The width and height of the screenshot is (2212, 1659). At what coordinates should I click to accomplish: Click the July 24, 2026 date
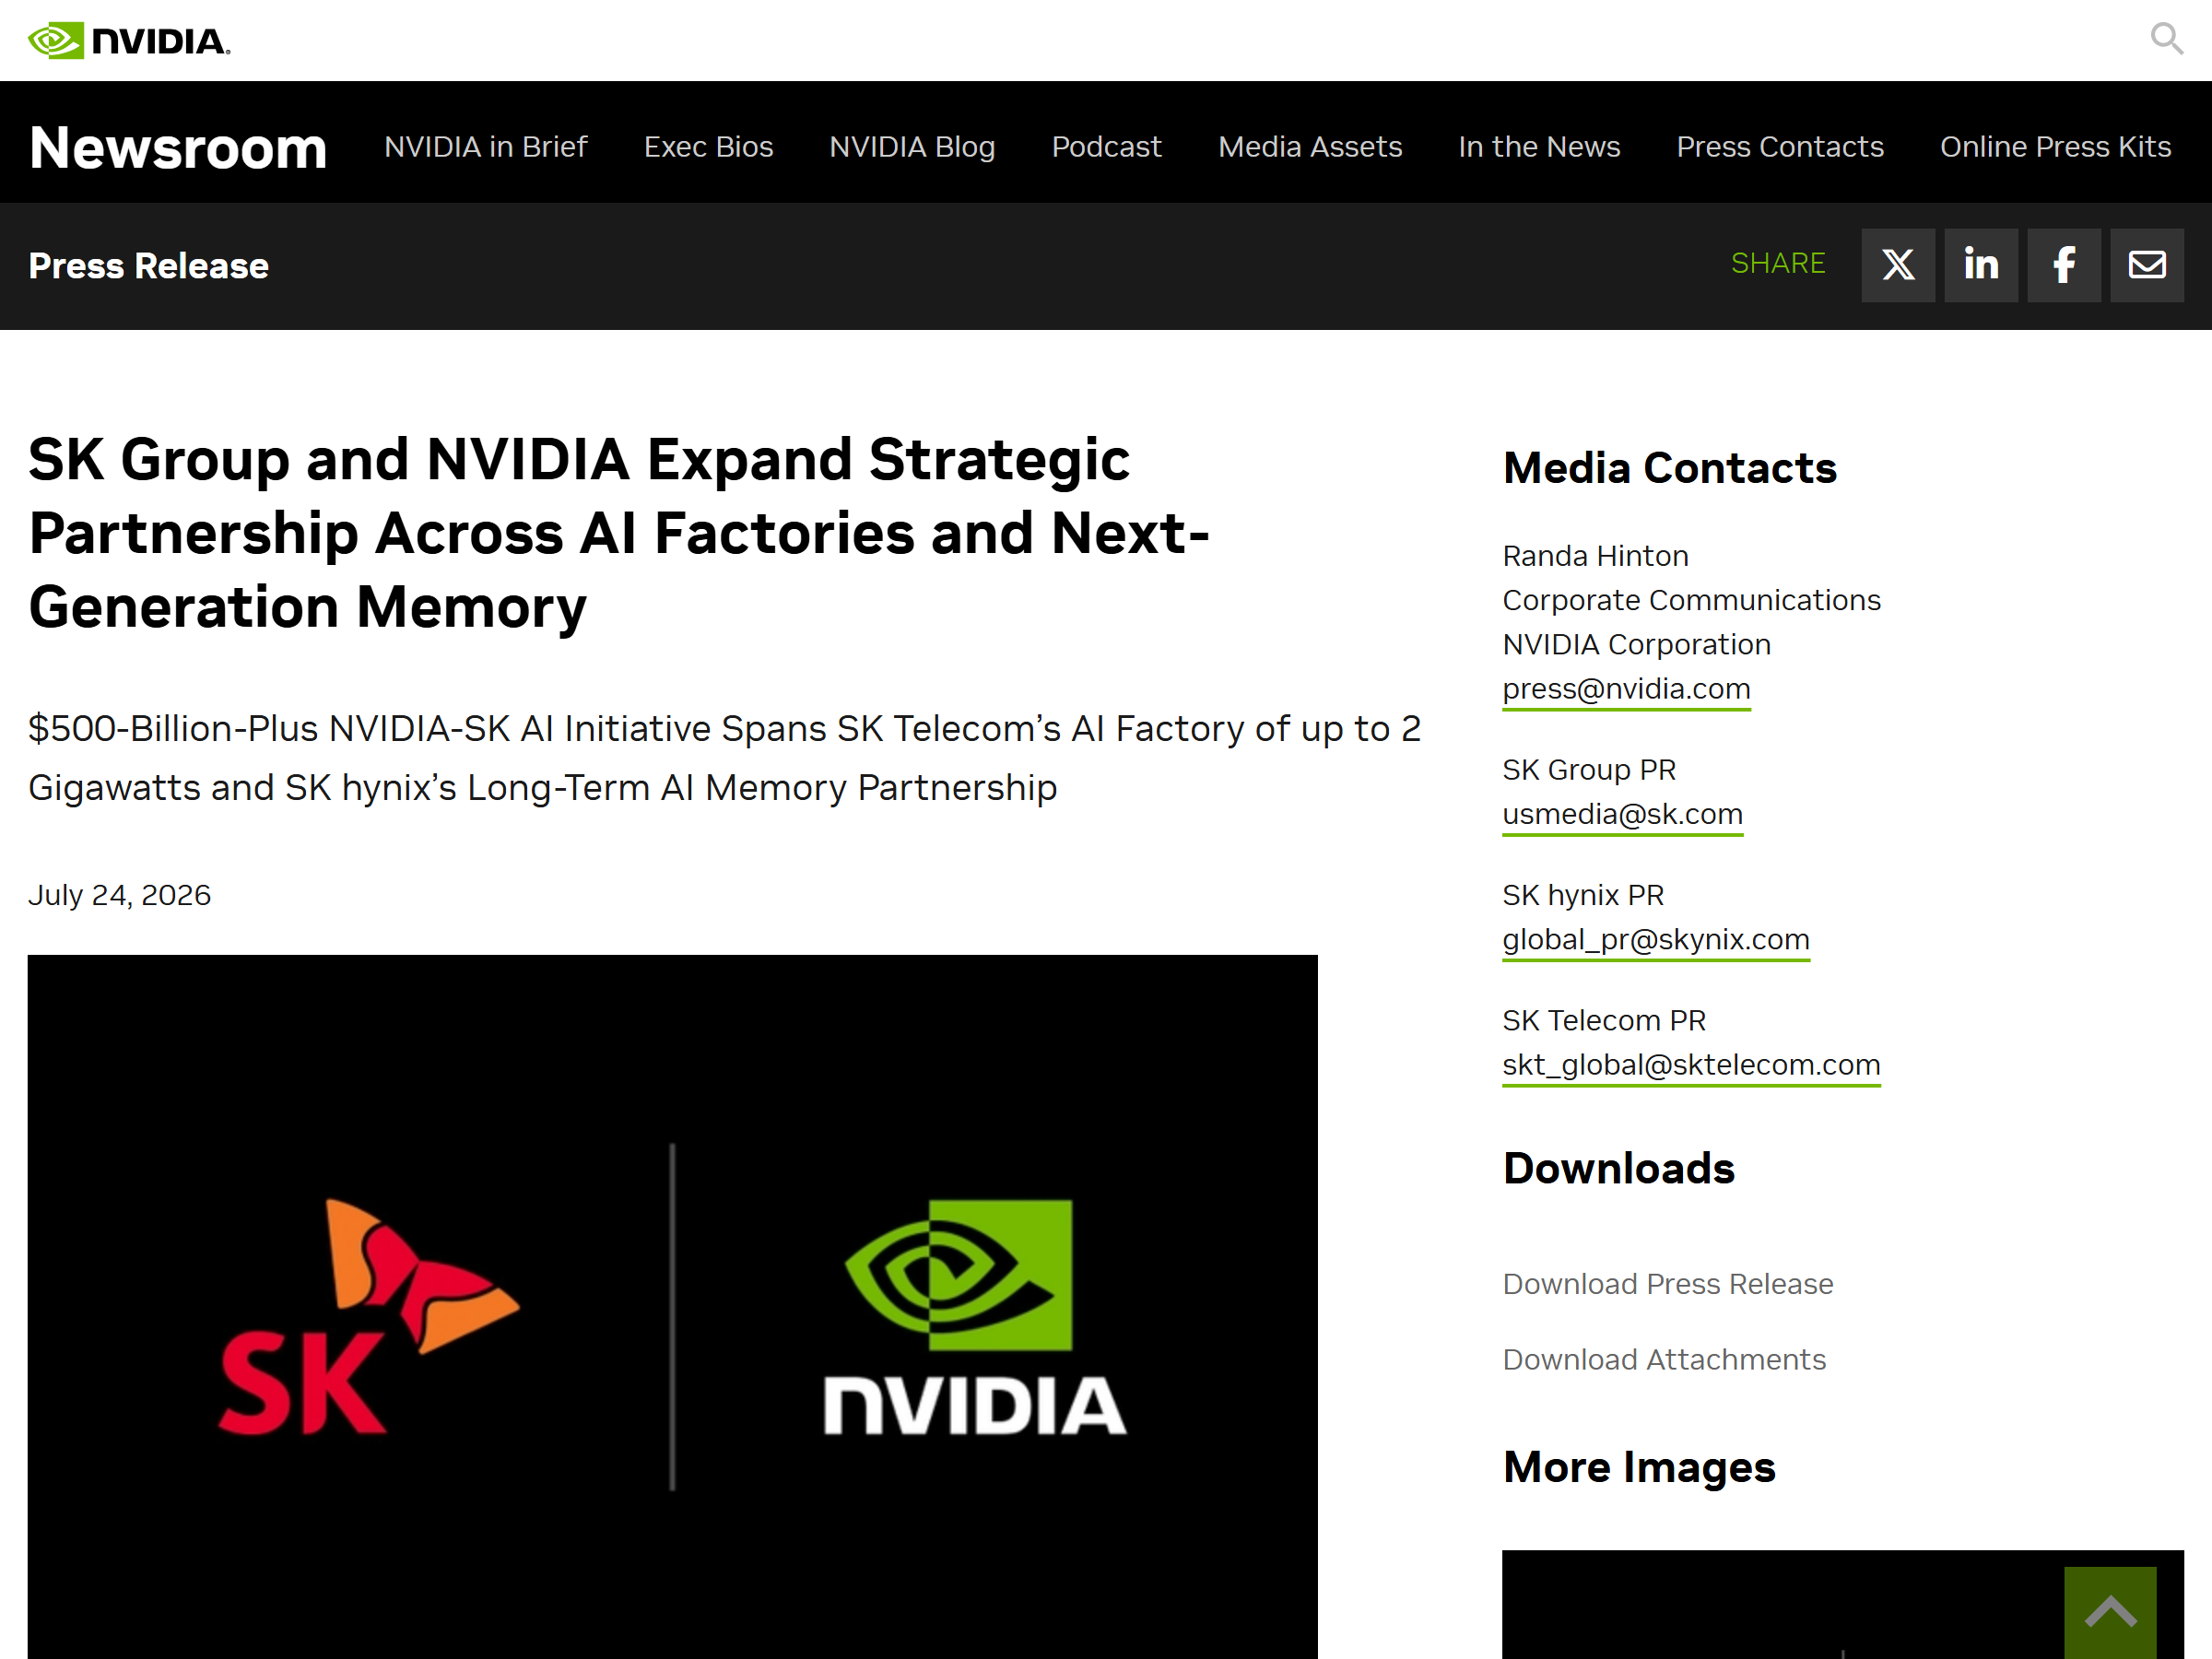click(x=119, y=895)
